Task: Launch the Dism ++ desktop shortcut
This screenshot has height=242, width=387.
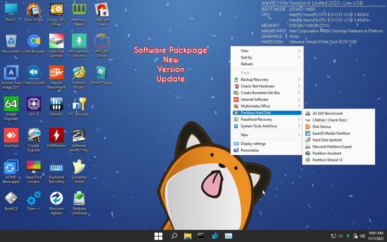Action: [x=34, y=199]
